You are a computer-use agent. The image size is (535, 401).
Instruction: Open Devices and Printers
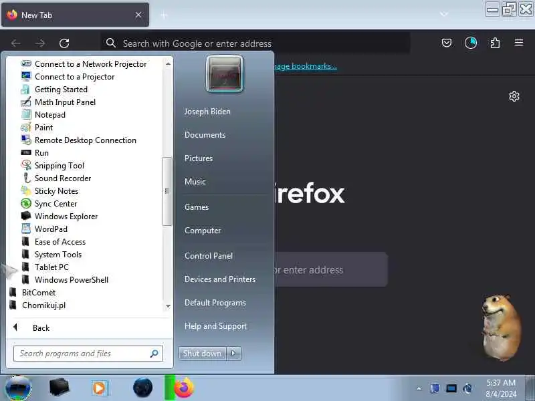220,279
